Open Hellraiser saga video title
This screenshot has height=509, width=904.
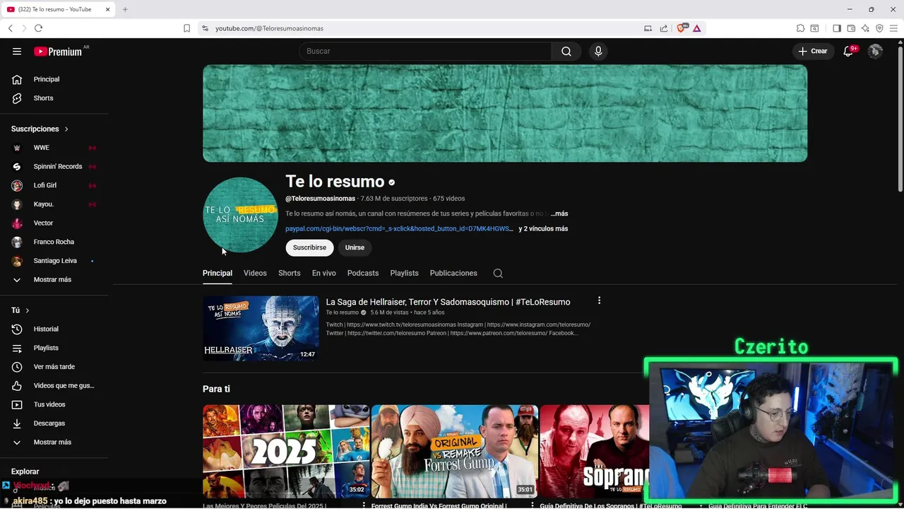tap(448, 302)
